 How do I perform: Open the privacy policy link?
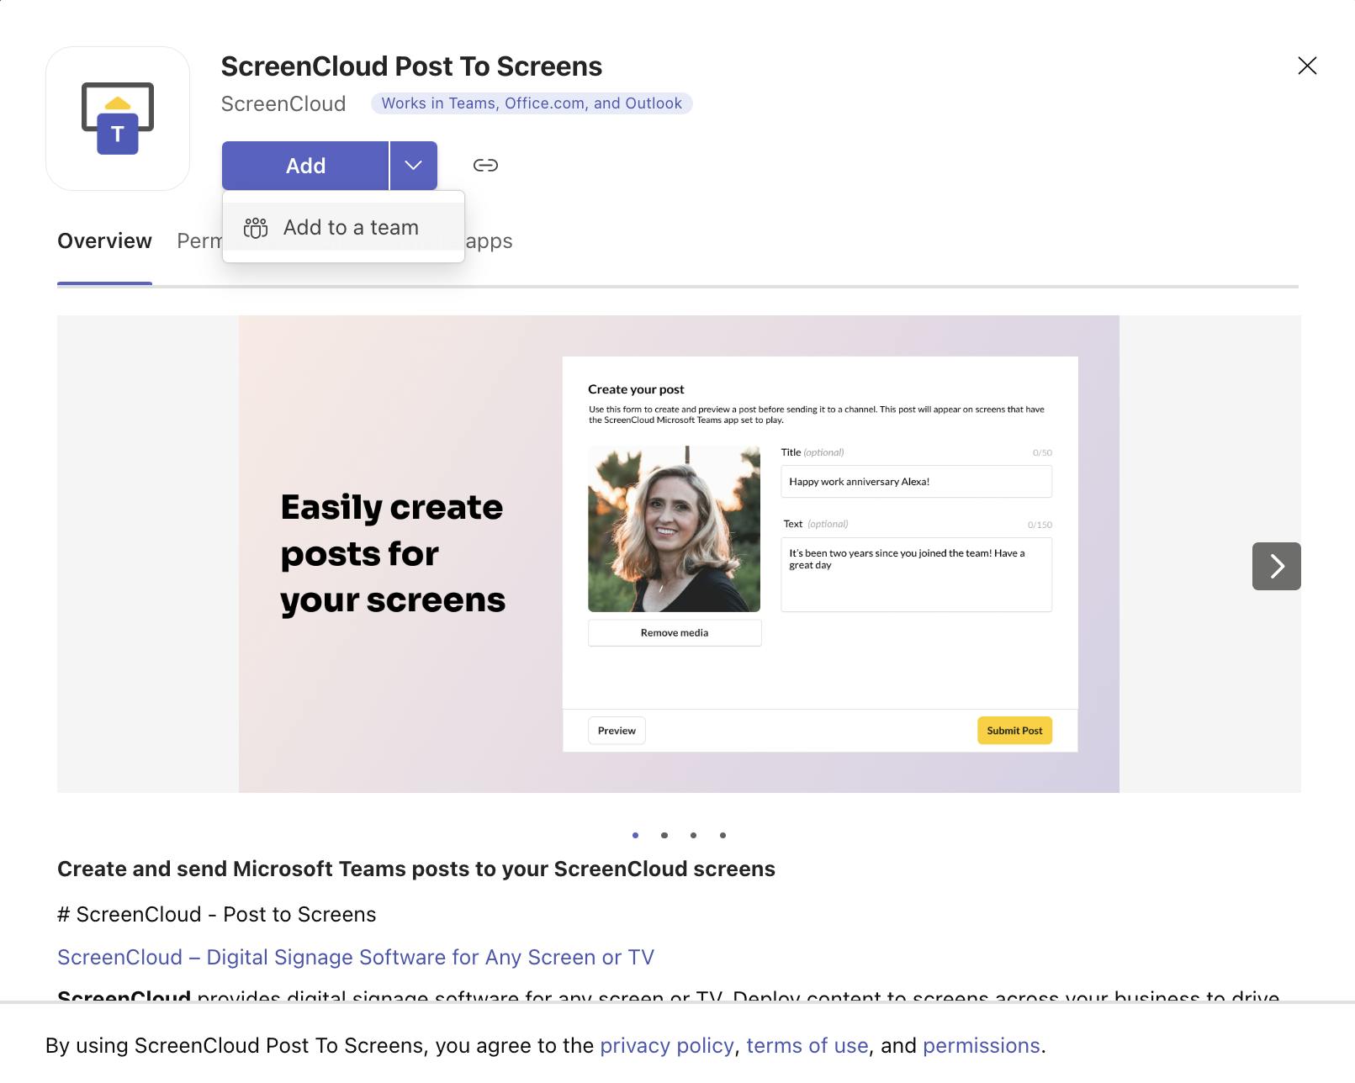point(667,1045)
